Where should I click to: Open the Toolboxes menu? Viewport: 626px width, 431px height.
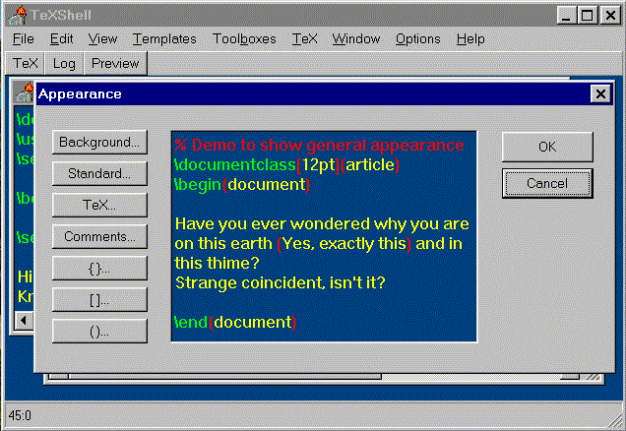[244, 38]
